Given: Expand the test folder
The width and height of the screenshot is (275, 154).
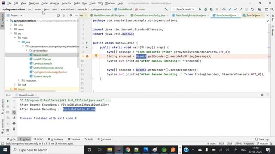Looking at the screenshot, I should tap(15, 85).
